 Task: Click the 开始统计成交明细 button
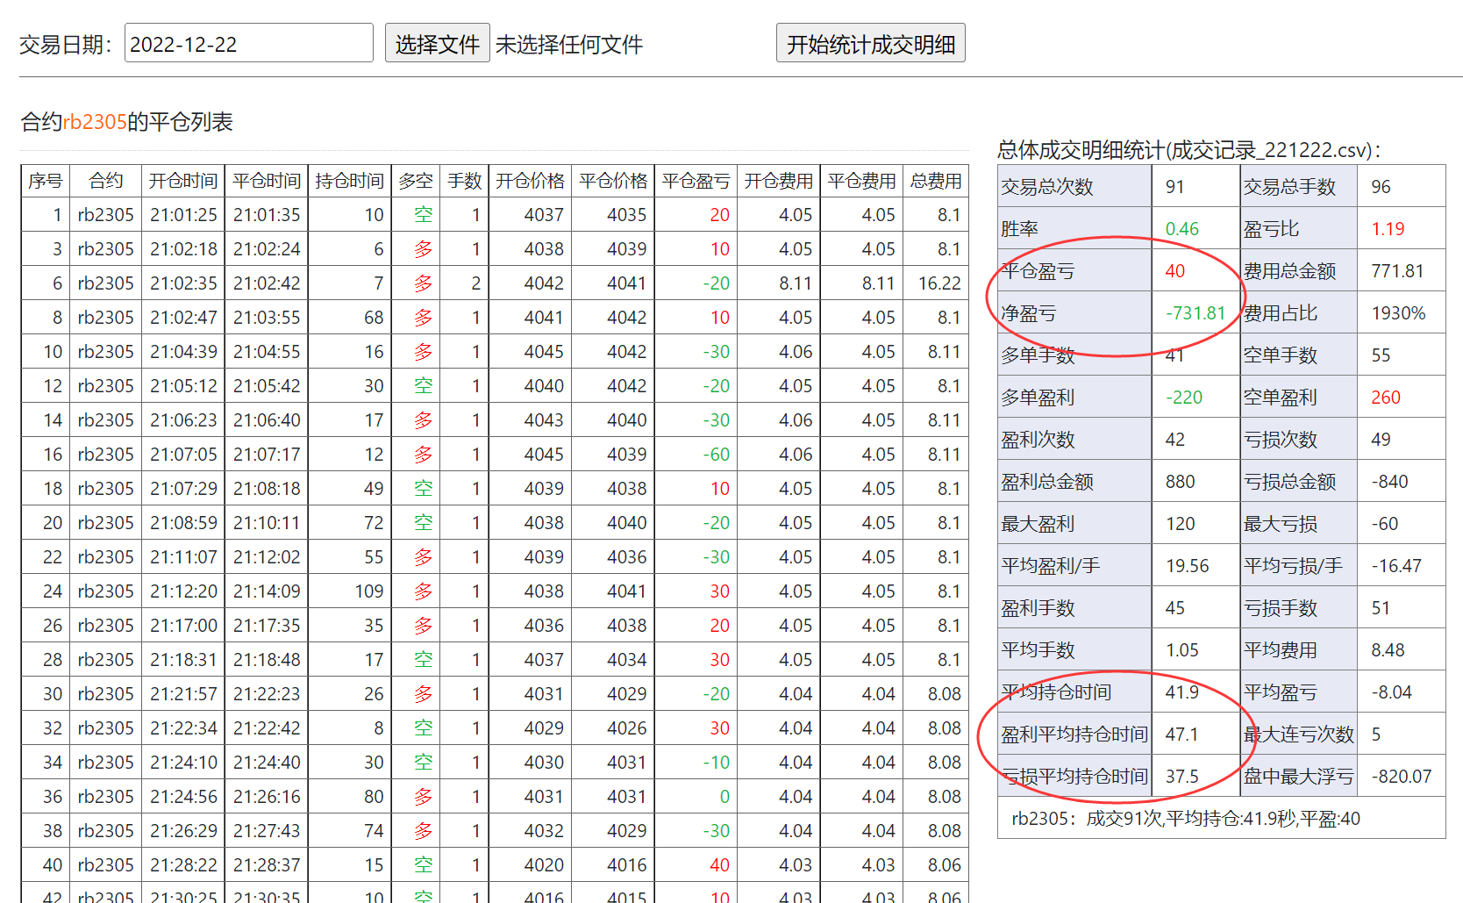click(x=870, y=44)
